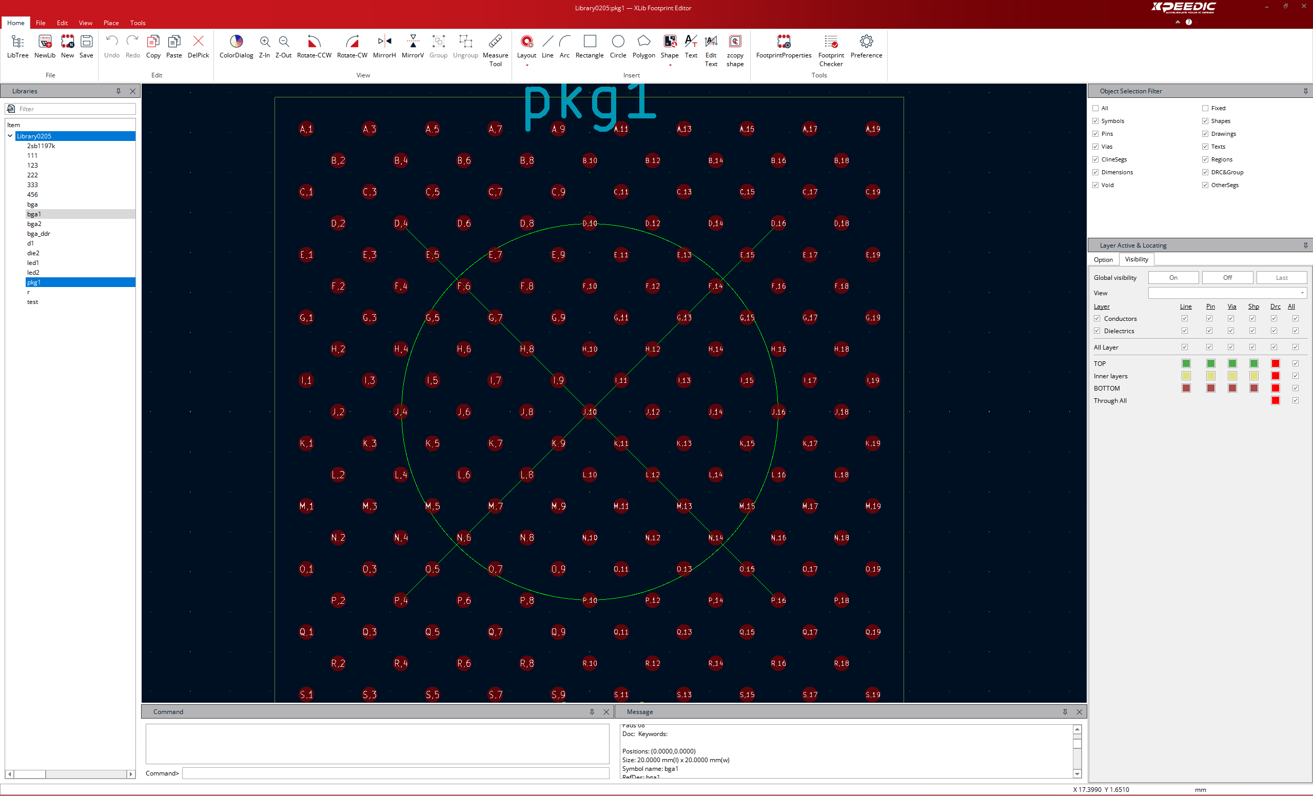
Task: Click the zcopy shape tool
Action: pos(735,51)
